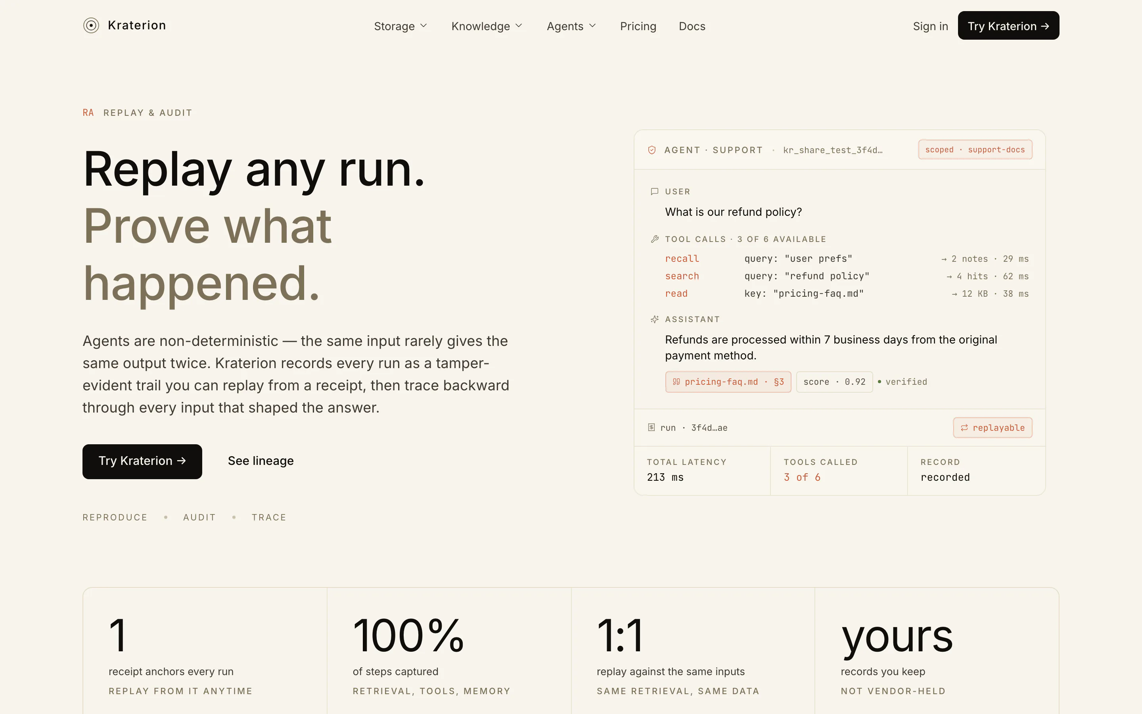Expand the Storage dropdown menu
The width and height of the screenshot is (1142, 714).
400,26
